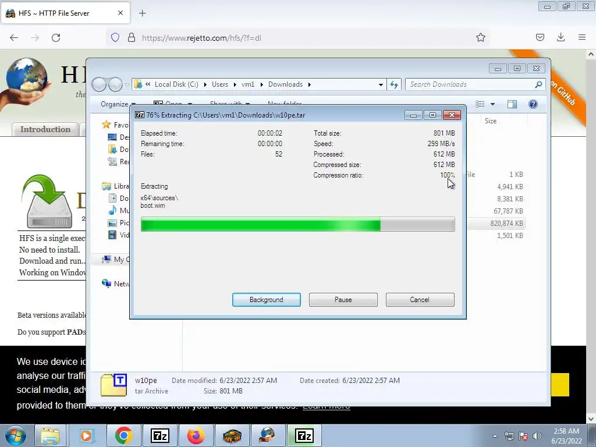Open Firefox Pocket save icon
The image size is (596, 447).
(540, 37)
